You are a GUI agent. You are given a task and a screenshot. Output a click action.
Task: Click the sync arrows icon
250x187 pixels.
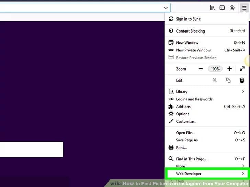tap(171, 19)
